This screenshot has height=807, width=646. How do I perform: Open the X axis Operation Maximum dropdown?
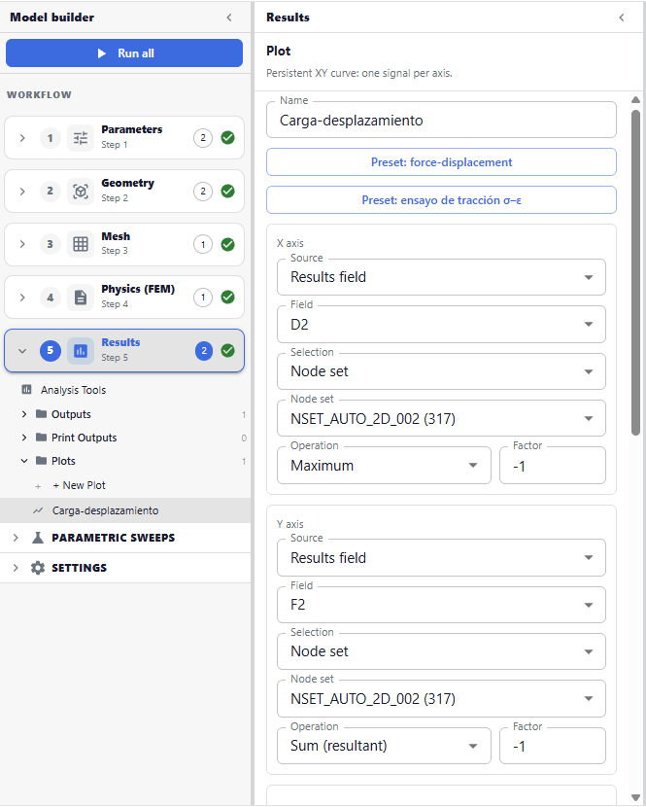(385, 466)
